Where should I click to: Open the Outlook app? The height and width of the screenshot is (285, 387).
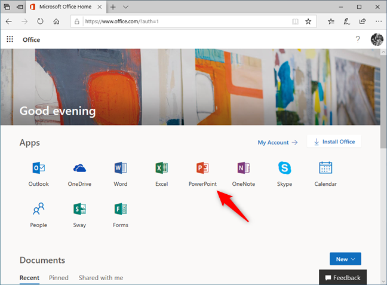[x=39, y=169]
